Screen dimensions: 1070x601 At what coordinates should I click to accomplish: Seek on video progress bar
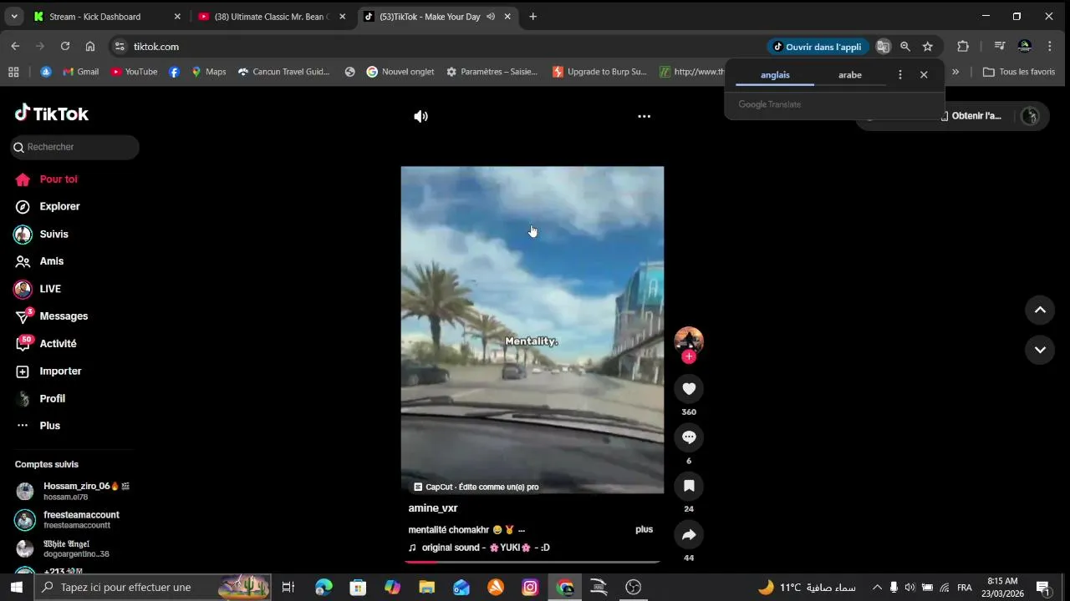[532, 562]
